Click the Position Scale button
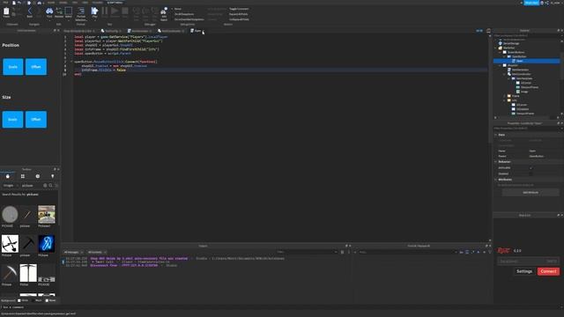Screen dimensions: 564x317 [13, 67]
